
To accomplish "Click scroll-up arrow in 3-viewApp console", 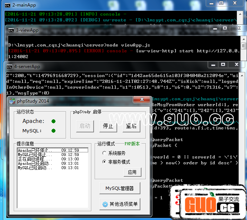I will coord(243,39).
